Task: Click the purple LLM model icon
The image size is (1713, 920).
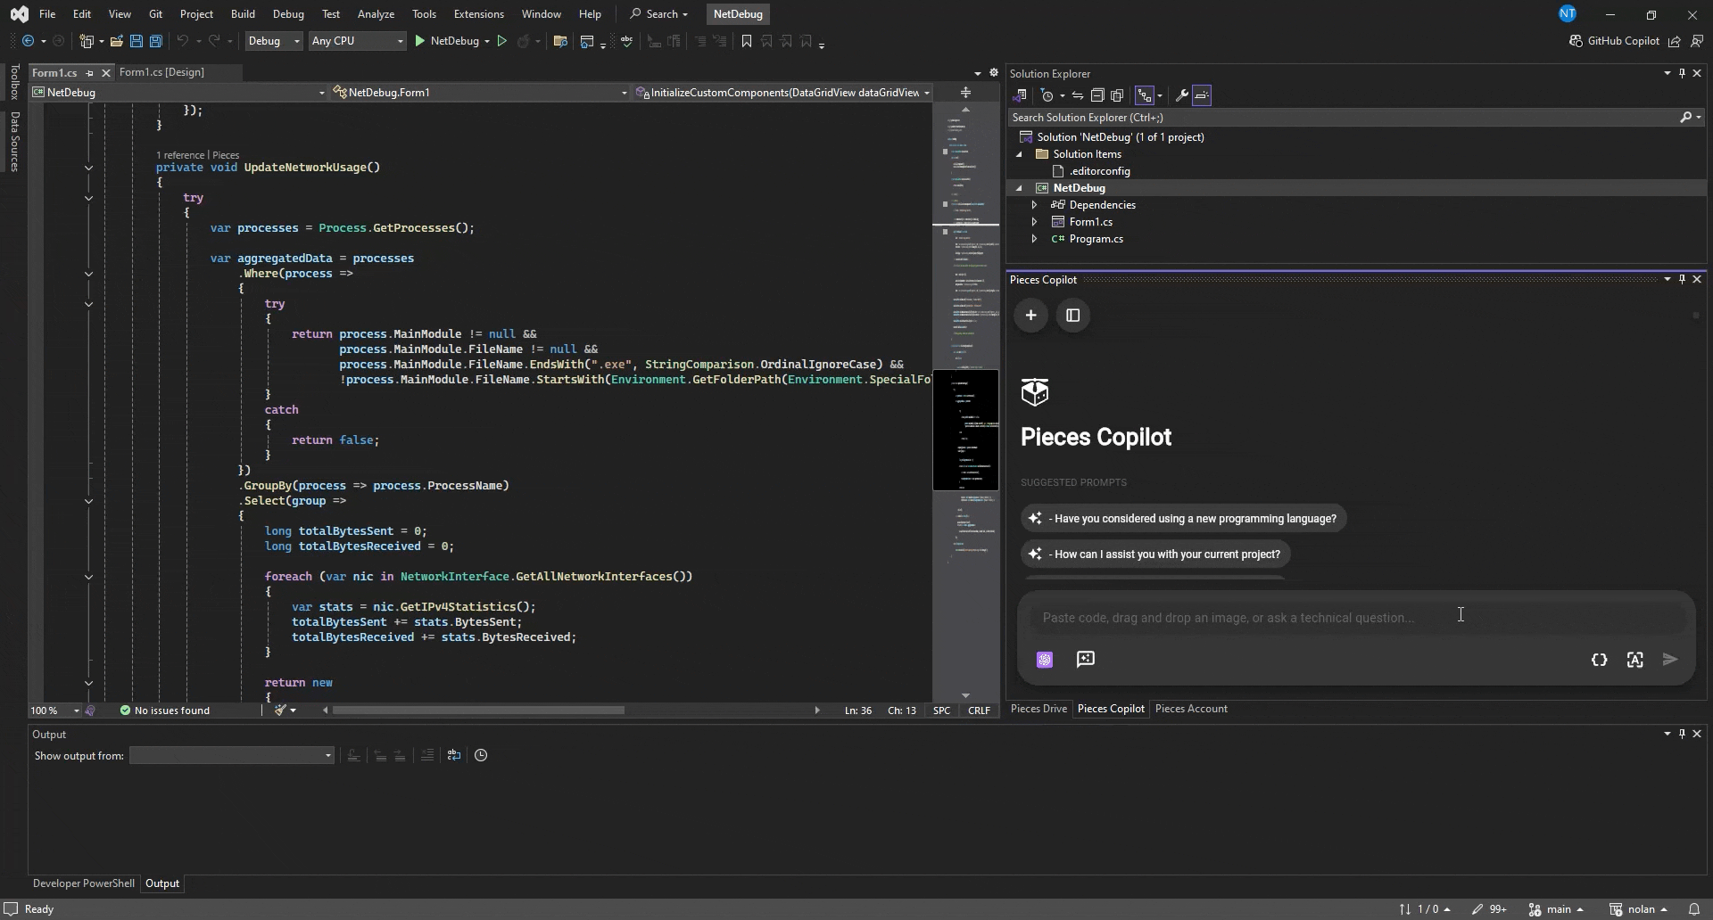Action: coord(1045,660)
